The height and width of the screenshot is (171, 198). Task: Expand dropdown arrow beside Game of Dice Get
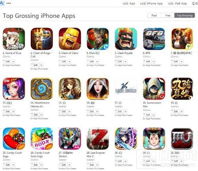pos(13,61)
